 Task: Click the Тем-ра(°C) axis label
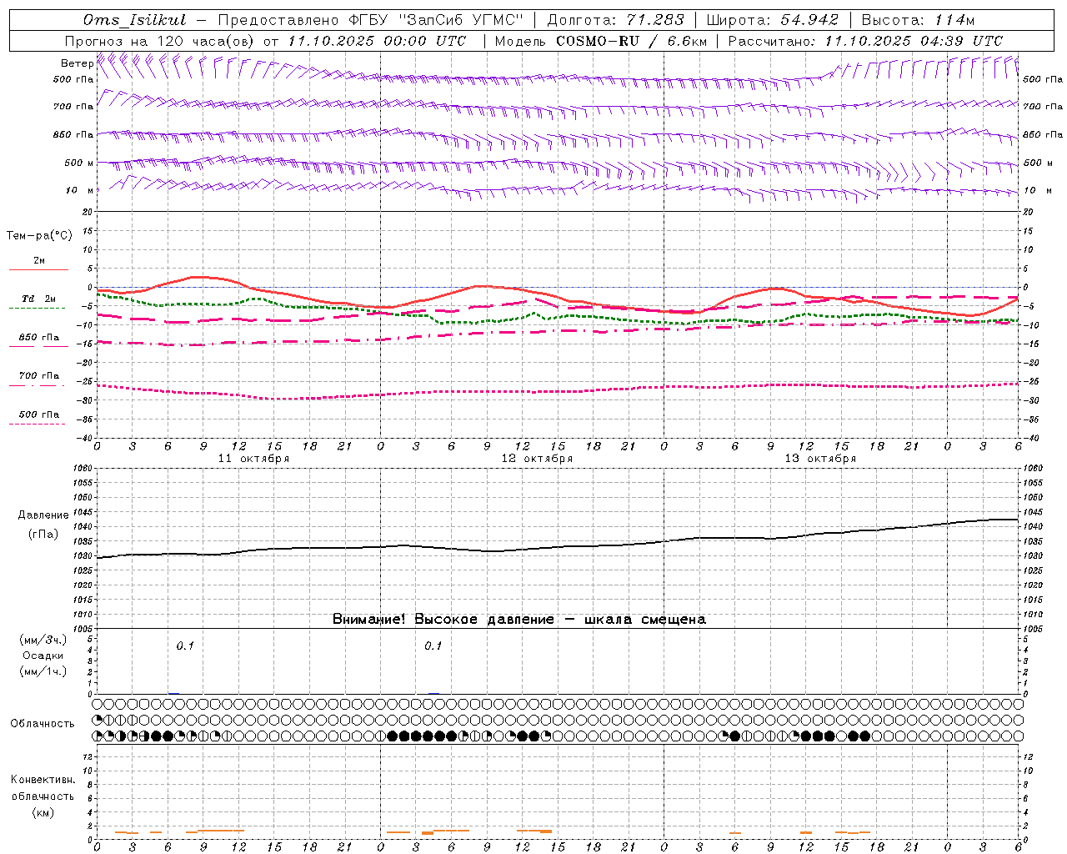(x=39, y=236)
